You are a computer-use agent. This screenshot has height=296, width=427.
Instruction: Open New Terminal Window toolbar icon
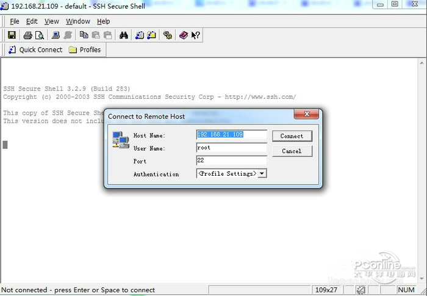point(140,35)
